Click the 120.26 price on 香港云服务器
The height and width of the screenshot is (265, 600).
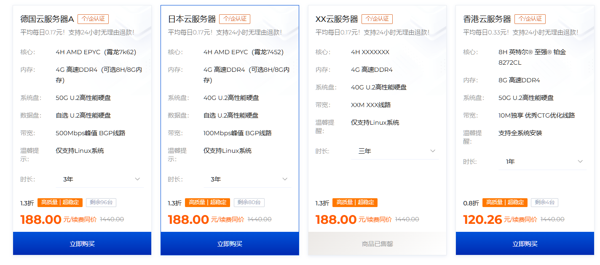482,220
